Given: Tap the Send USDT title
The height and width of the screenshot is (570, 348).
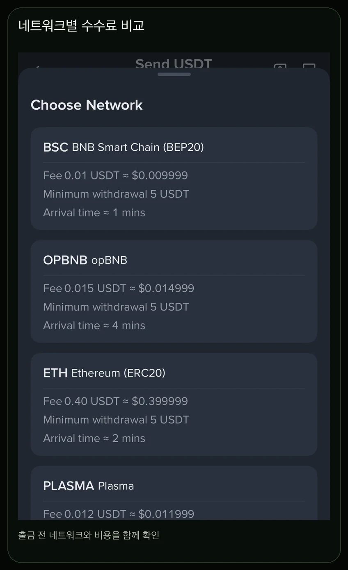Looking at the screenshot, I should pyautogui.click(x=174, y=63).
